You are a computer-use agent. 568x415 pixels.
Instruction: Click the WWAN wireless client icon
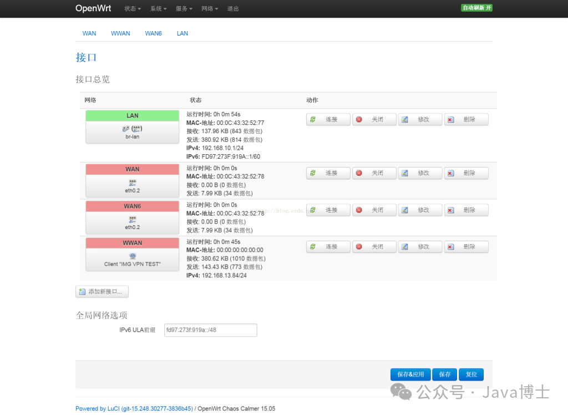[132, 256]
